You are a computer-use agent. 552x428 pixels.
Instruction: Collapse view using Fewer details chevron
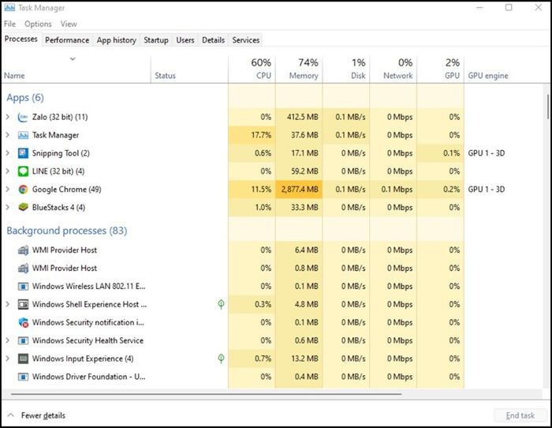[10, 415]
